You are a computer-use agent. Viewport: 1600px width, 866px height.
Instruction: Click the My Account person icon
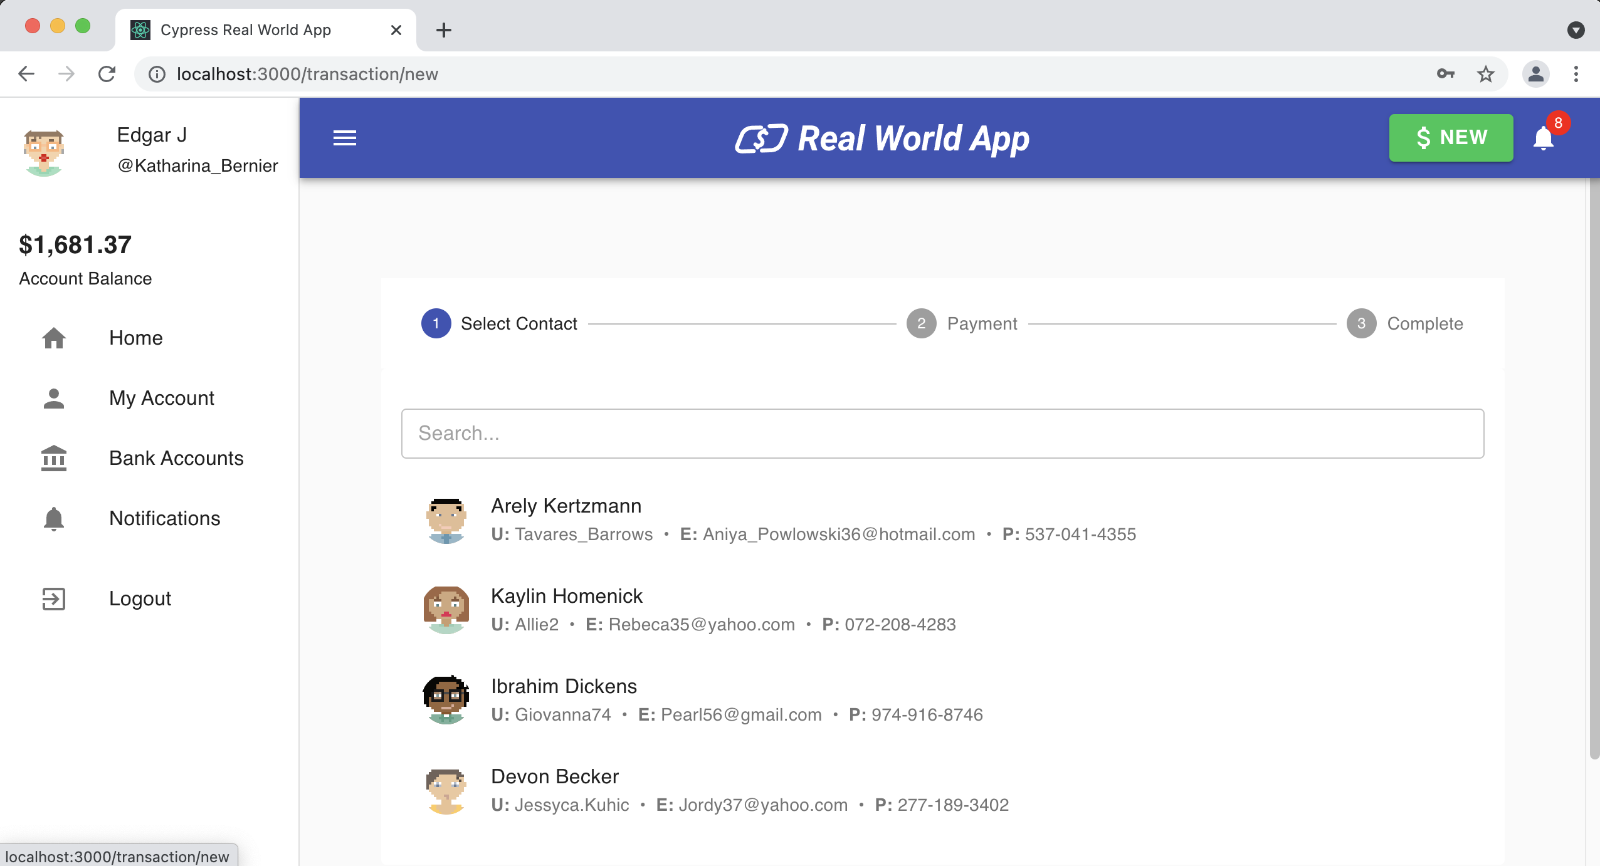pos(54,398)
